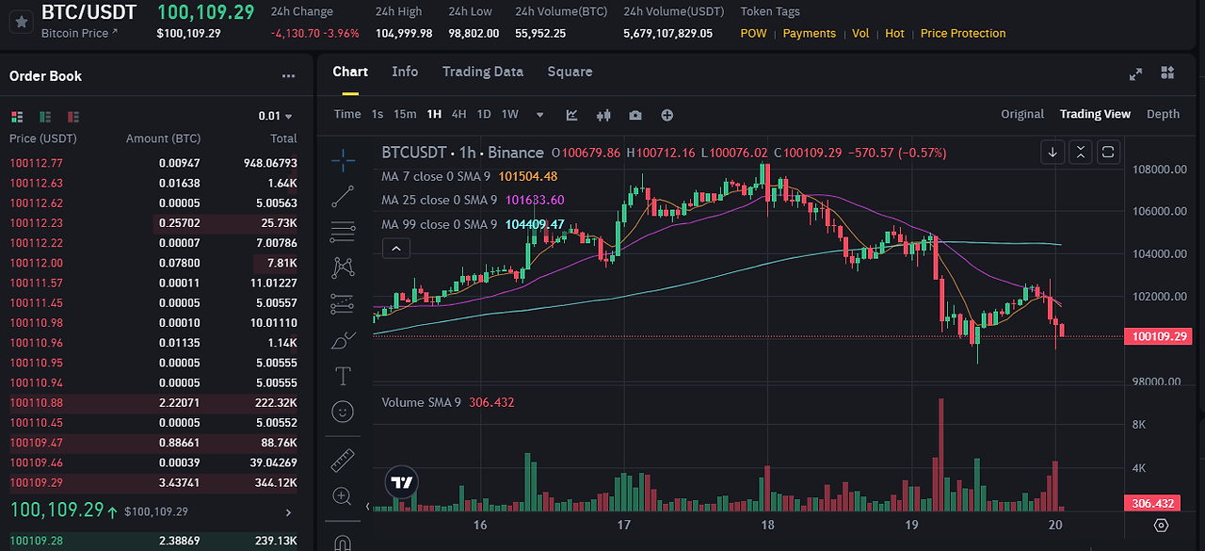Open the Square tab

click(x=570, y=72)
